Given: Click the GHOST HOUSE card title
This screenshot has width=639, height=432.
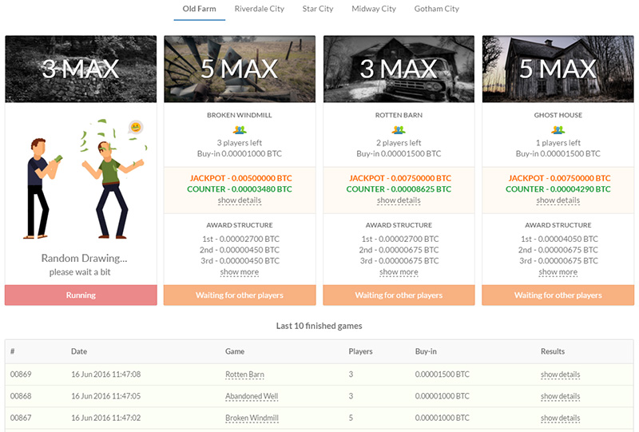Looking at the screenshot, I should point(558,115).
